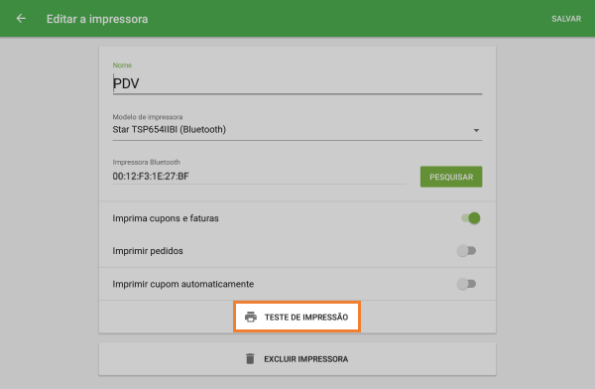
Task: Click the trash icon for Excluir impressora
Action: click(x=250, y=358)
